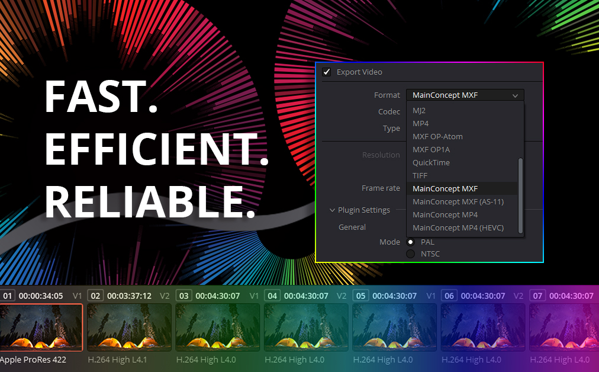Pick MainConcept MP4 (HEVC) format
The image size is (599, 372).
459,227
